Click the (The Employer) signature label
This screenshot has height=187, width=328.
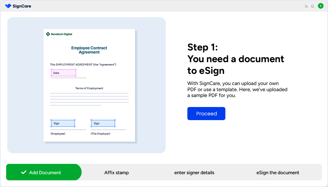tap(100, 133)
